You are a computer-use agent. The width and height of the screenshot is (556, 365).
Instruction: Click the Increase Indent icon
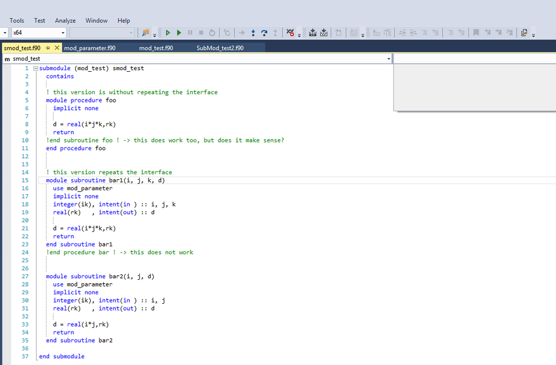414,33
